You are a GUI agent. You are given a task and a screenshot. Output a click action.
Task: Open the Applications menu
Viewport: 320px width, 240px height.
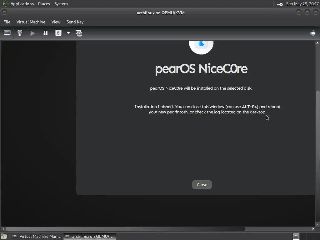click(x=22, y=4)
